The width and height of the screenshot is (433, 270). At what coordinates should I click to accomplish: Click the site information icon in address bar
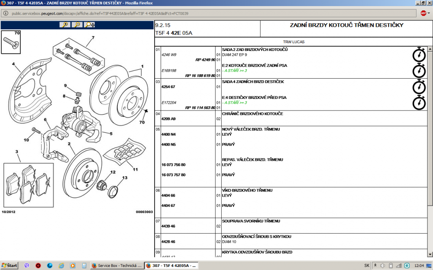click(x=6, y=13)
